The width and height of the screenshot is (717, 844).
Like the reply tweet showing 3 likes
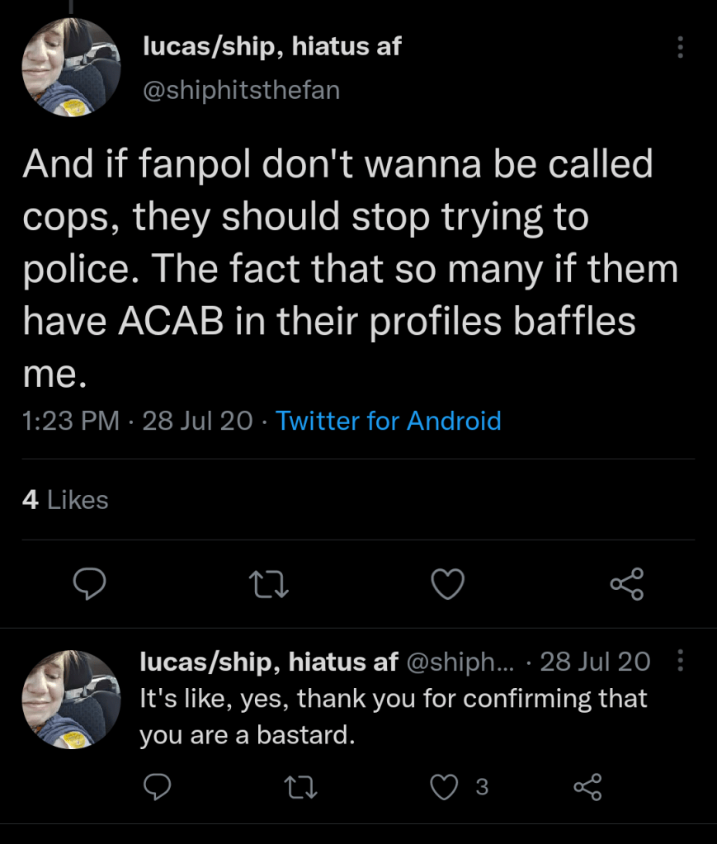coord(446,788)
